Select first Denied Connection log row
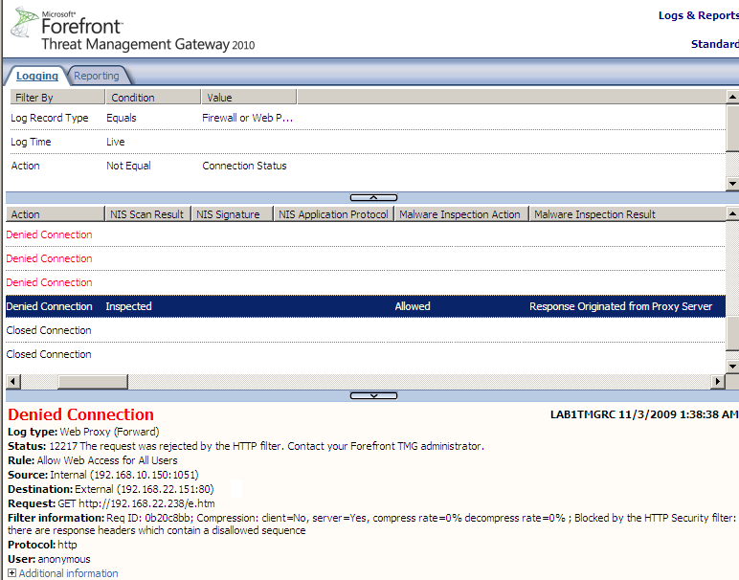The height and width of the screenshot is (580, 739). tap(366, 234)
